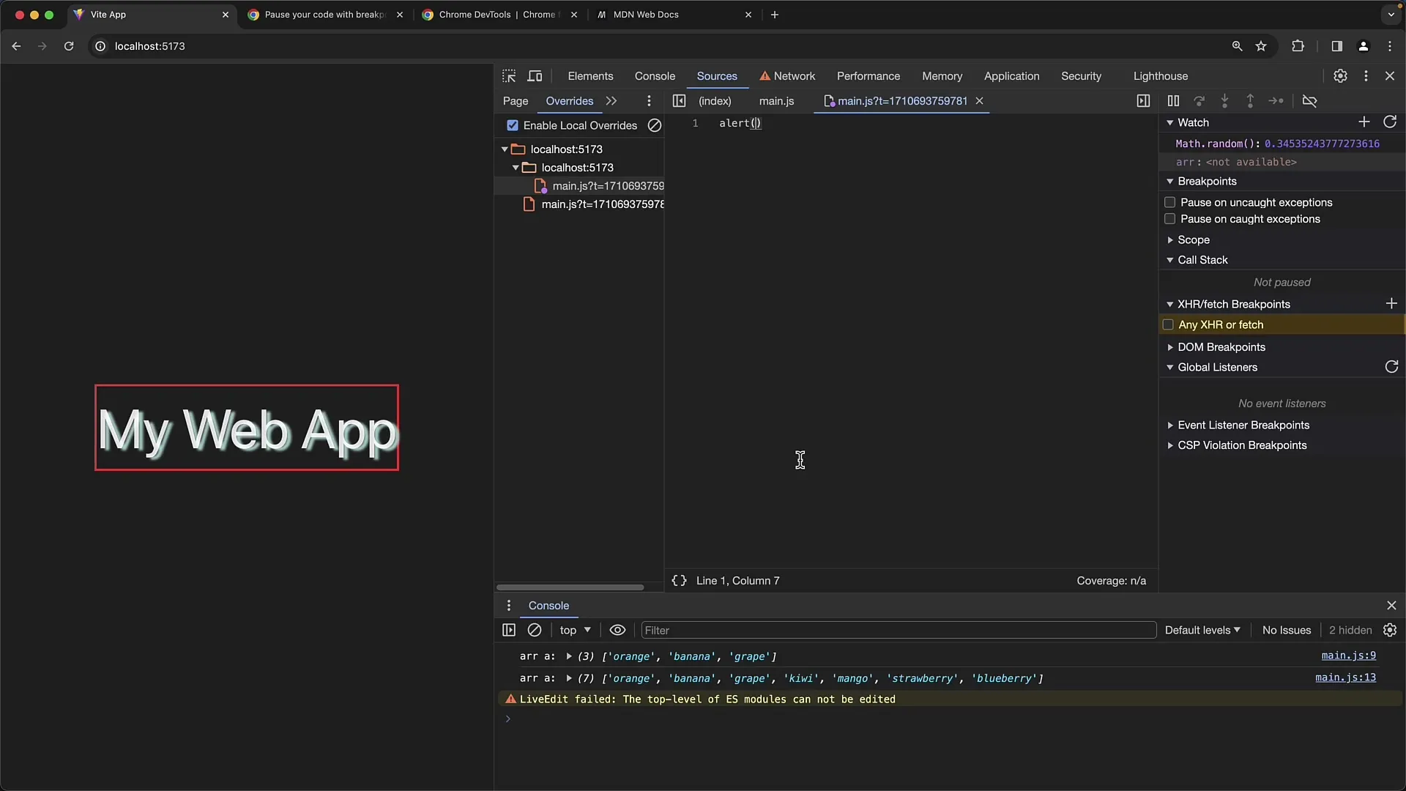Hide the Sources navigator sidebar
This screenshot has height=791, width=1406.
[x=679, y=101]
